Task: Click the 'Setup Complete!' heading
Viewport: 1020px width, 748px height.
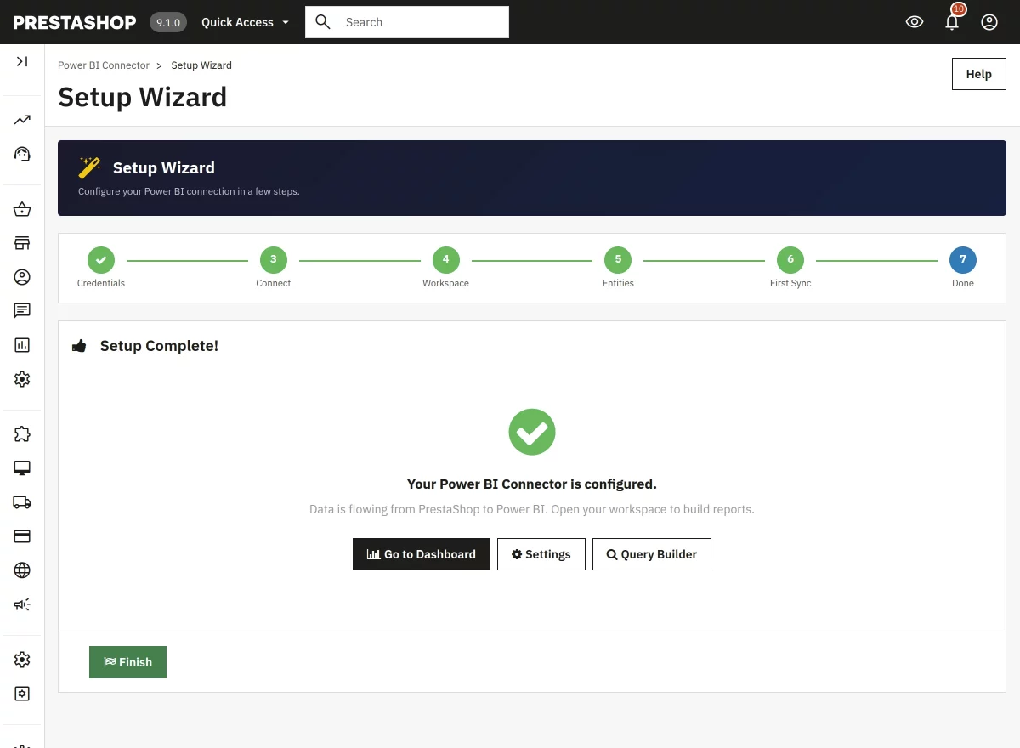Action: point(159,346)
